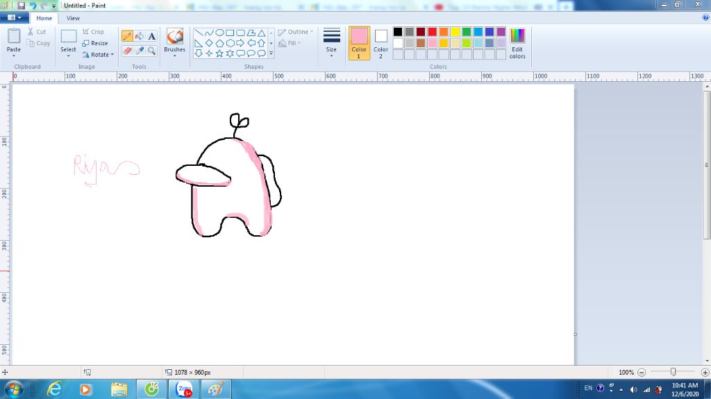Open Customize Quick Access Toolbar arrow
The height and width of the screenshot is (399, 711).
pos(54,6)
